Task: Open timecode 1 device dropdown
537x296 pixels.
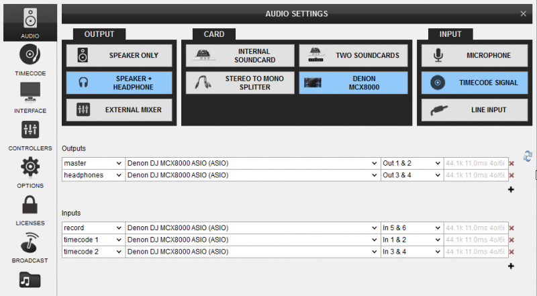Action: tap(253, 240)
